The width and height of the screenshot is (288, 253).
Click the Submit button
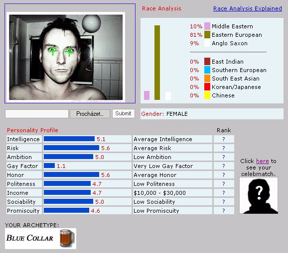point(123,114)
